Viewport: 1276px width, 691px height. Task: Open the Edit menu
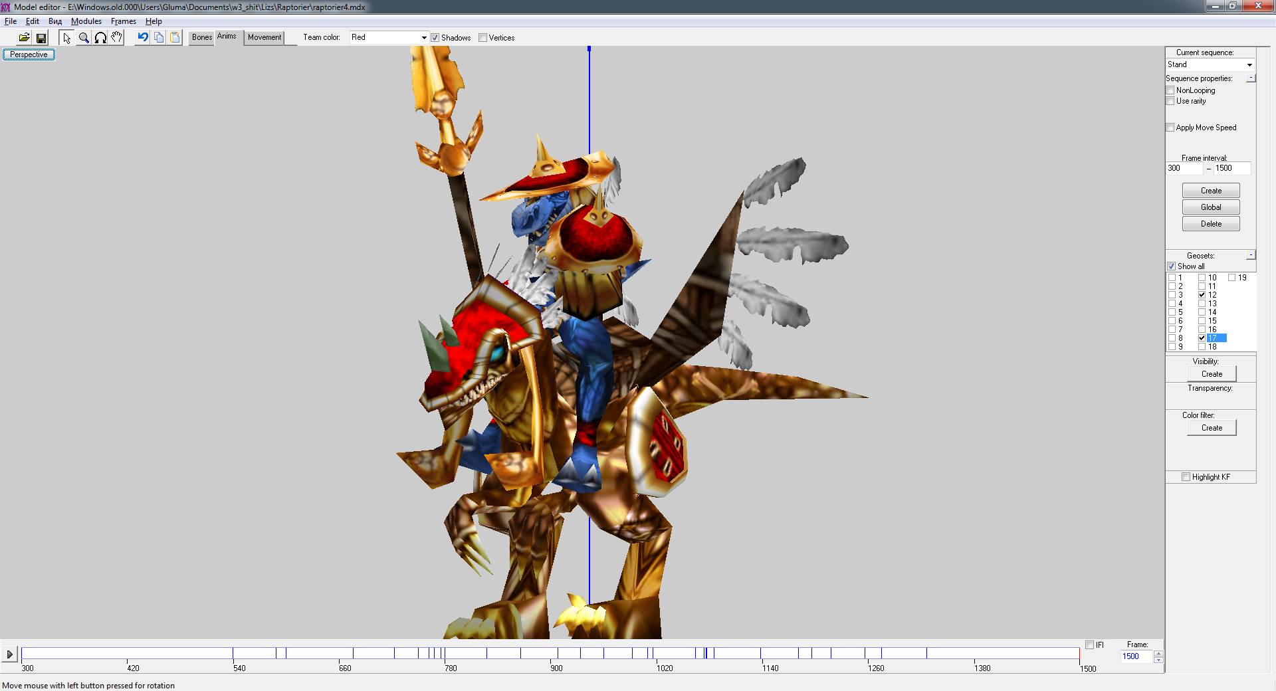point(32,21)
